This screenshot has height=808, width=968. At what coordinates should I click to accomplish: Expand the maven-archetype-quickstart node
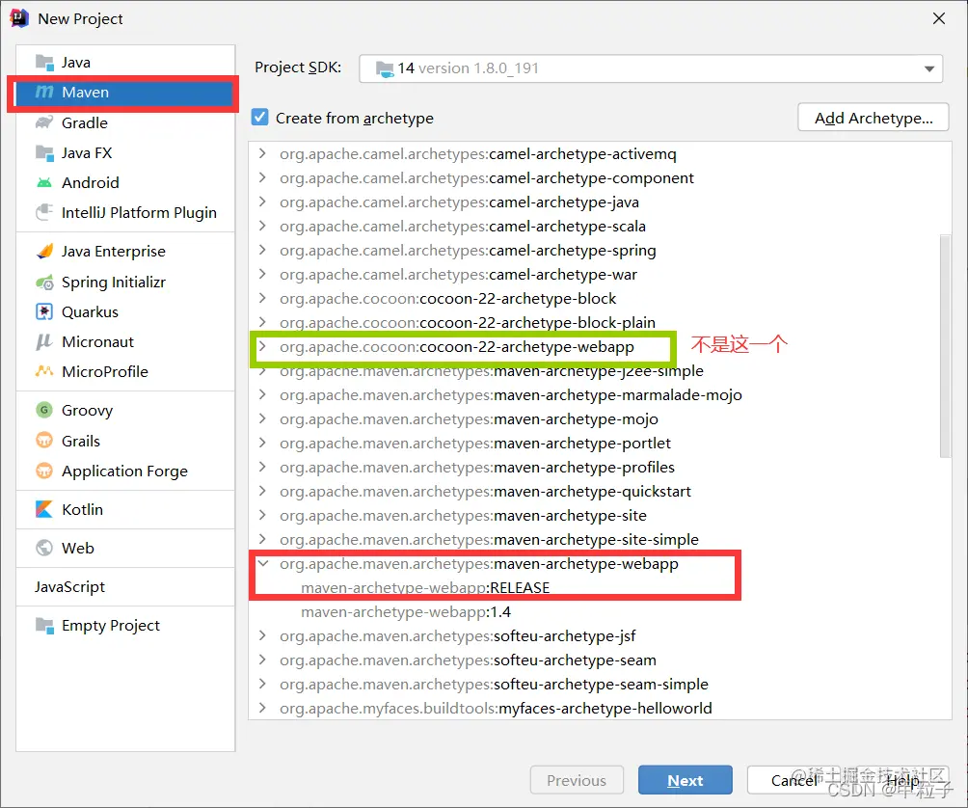point(262,492)
